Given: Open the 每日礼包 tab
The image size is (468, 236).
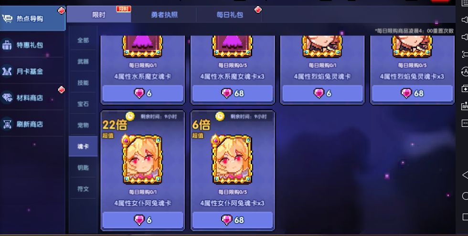Looking at the screenshot, I should coord(230,14).
